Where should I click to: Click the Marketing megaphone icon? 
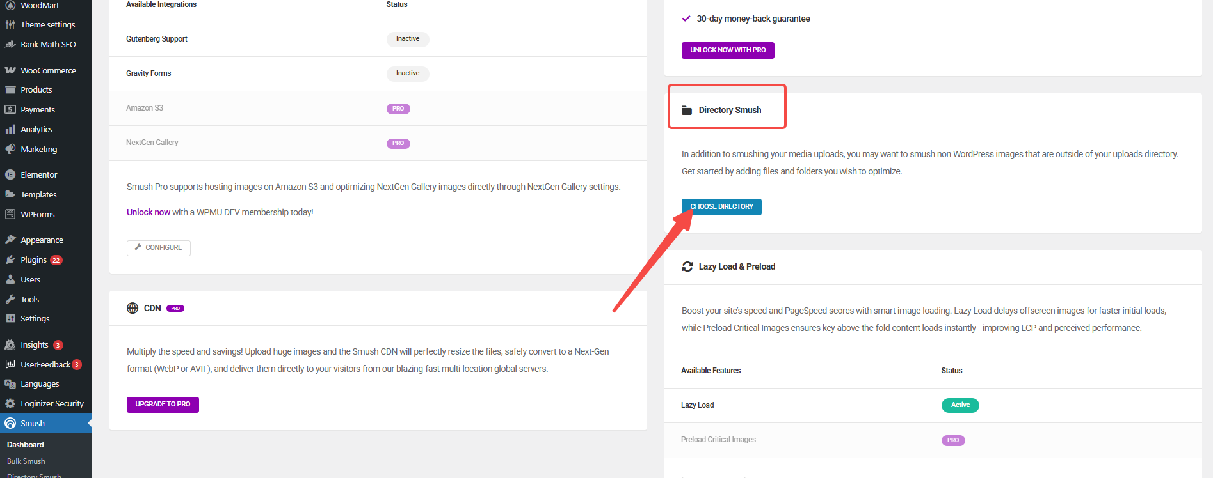(10, 149)
